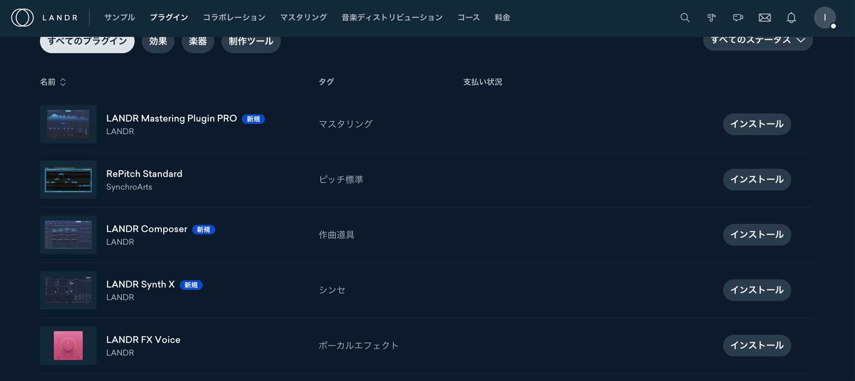The width and height of the screenshot is (855, 381).
Task: Select the すべてのプラグイン filter tab
Action: coord(87,43)
